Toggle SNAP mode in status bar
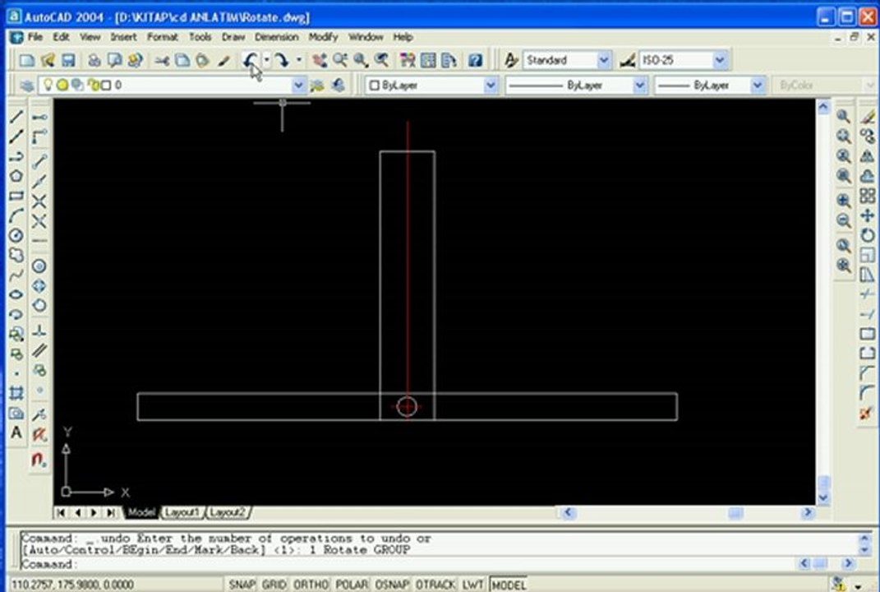 pos(242,585)
